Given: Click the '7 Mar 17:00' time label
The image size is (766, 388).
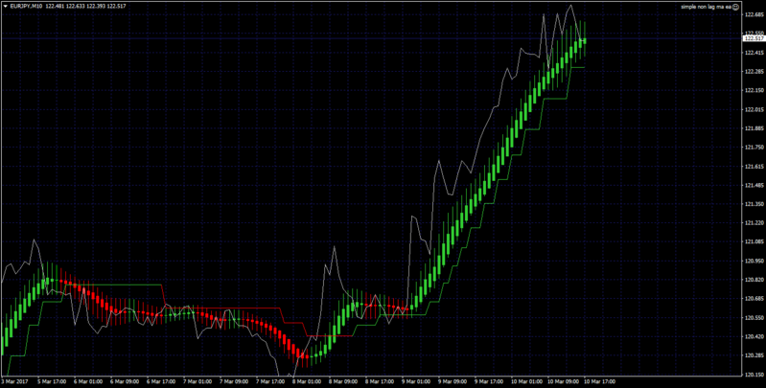Looking at the screenshot, I should (270, 381).
